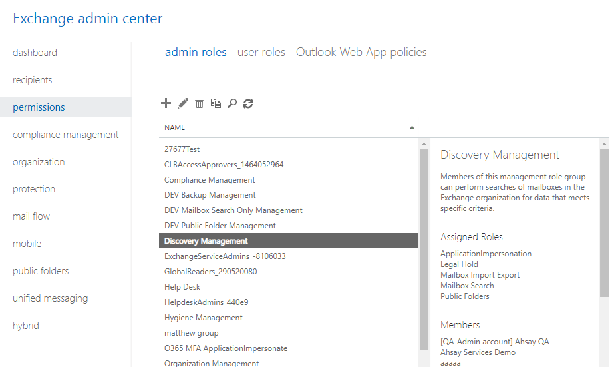Navigate to the dashboard page
614x367 pixels.
pos(35,53)
